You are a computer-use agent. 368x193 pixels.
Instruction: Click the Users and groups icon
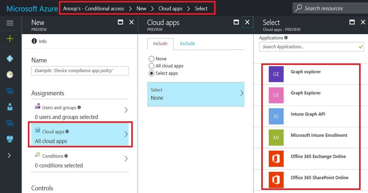[38, 106]
